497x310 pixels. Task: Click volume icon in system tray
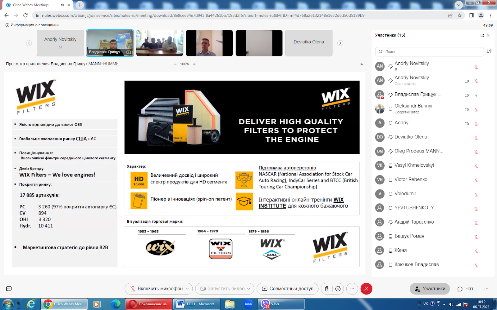451,304
